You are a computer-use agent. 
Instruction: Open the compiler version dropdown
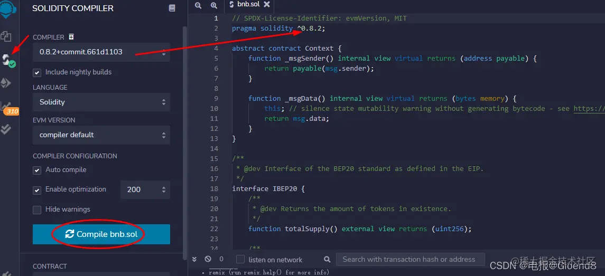[101, 52]
